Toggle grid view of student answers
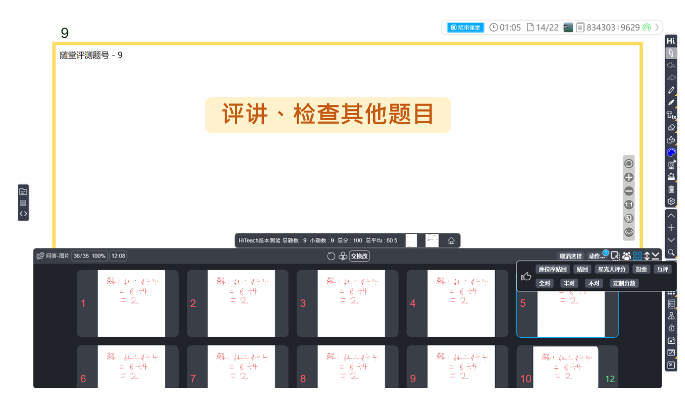This screenshot has height=407, width=685. click(637, 256)
